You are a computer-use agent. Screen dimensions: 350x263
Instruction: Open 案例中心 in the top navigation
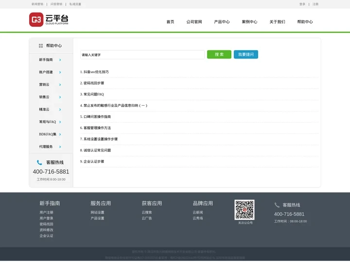249,22
